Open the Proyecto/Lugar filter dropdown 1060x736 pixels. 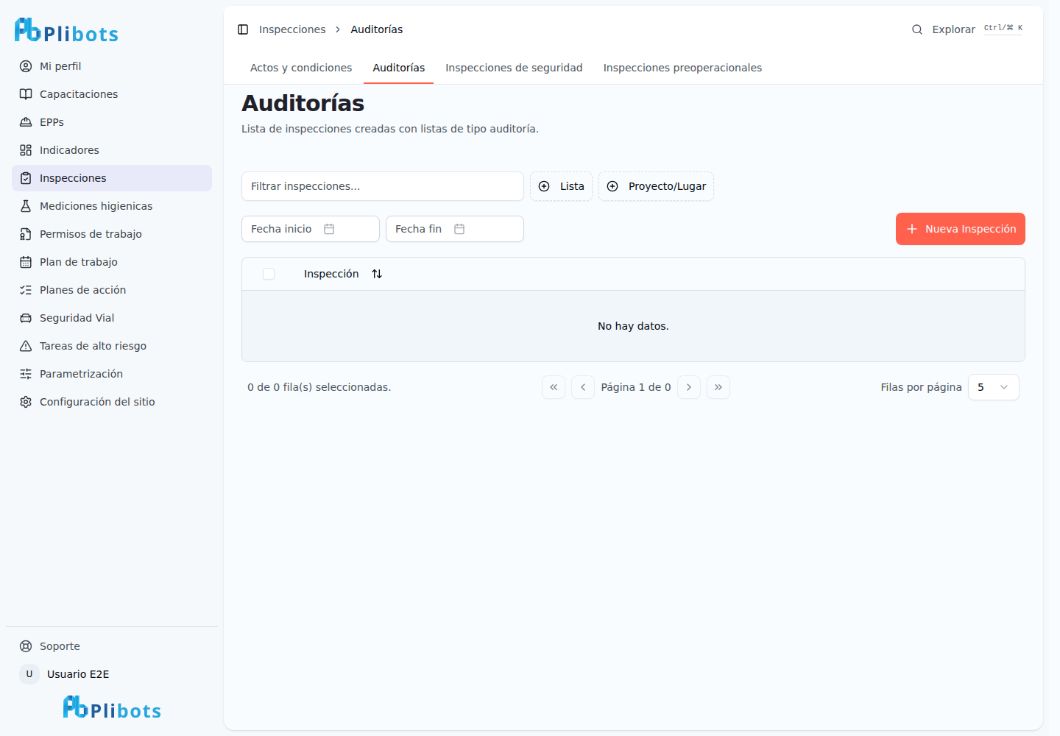pyautogui.click(x=656, y=186)
